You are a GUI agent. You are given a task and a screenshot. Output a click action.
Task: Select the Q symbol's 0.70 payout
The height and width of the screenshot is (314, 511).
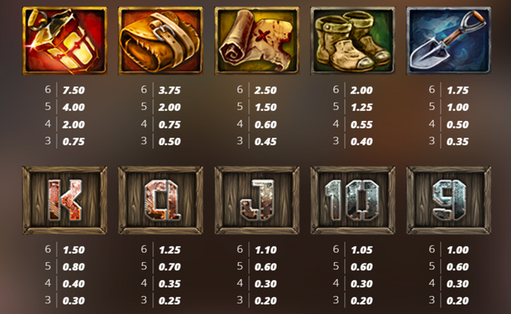(170, 267)
